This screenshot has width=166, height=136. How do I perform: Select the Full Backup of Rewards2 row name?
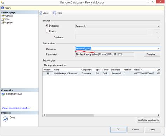(66, 73)
